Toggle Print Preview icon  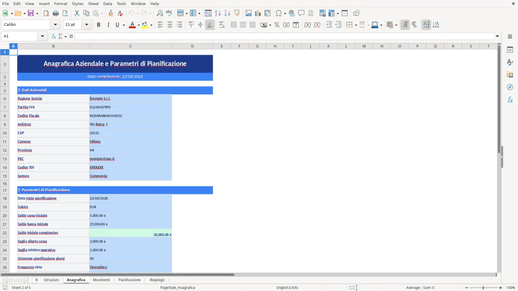(65, 13)
